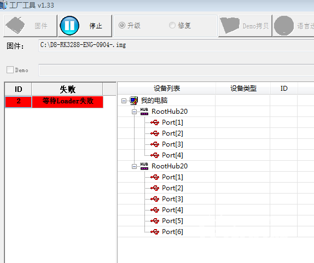
Task: Collapse the 我的电脑 tree node
Action: click(124, 101)
